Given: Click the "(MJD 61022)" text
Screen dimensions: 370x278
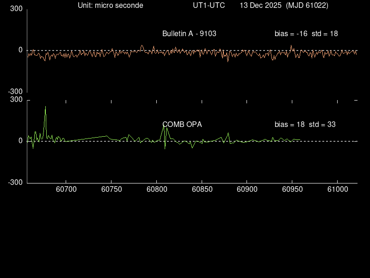Looking at the screenshot, I should click(x=308, y=5).
